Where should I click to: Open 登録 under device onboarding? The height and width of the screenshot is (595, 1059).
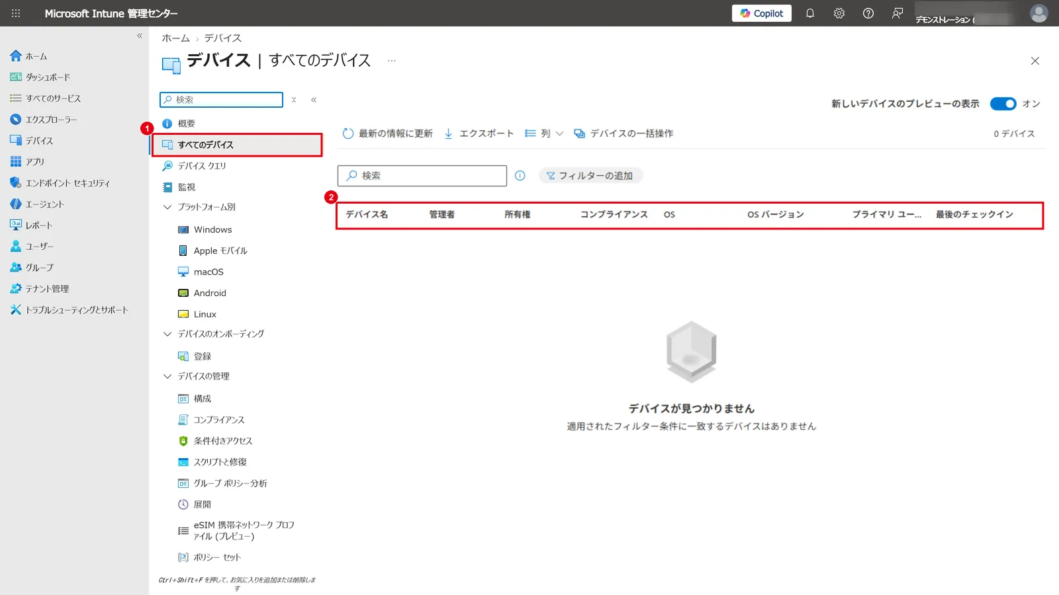click(195, 356)
